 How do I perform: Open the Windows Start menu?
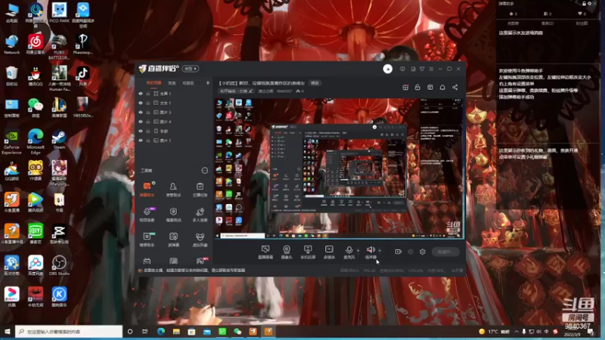(7, 332)
